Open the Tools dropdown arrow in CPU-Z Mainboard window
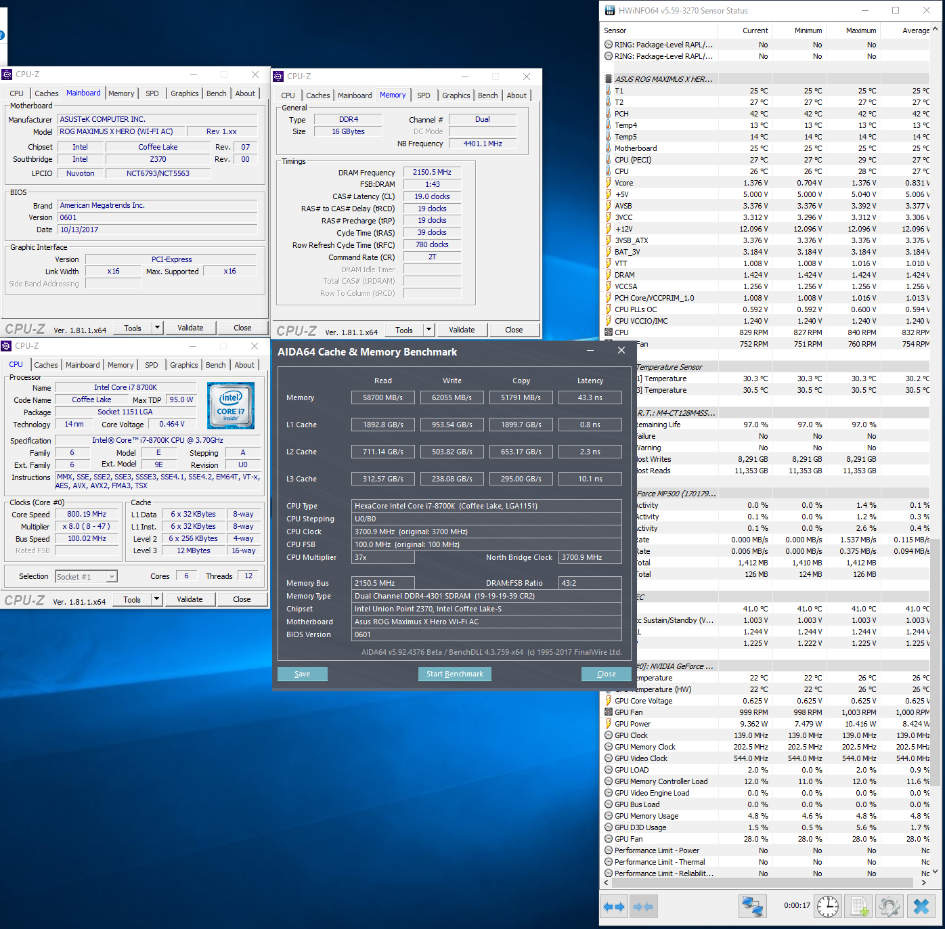Viewport: 945px width, 929px height. [x=157, y=328]
